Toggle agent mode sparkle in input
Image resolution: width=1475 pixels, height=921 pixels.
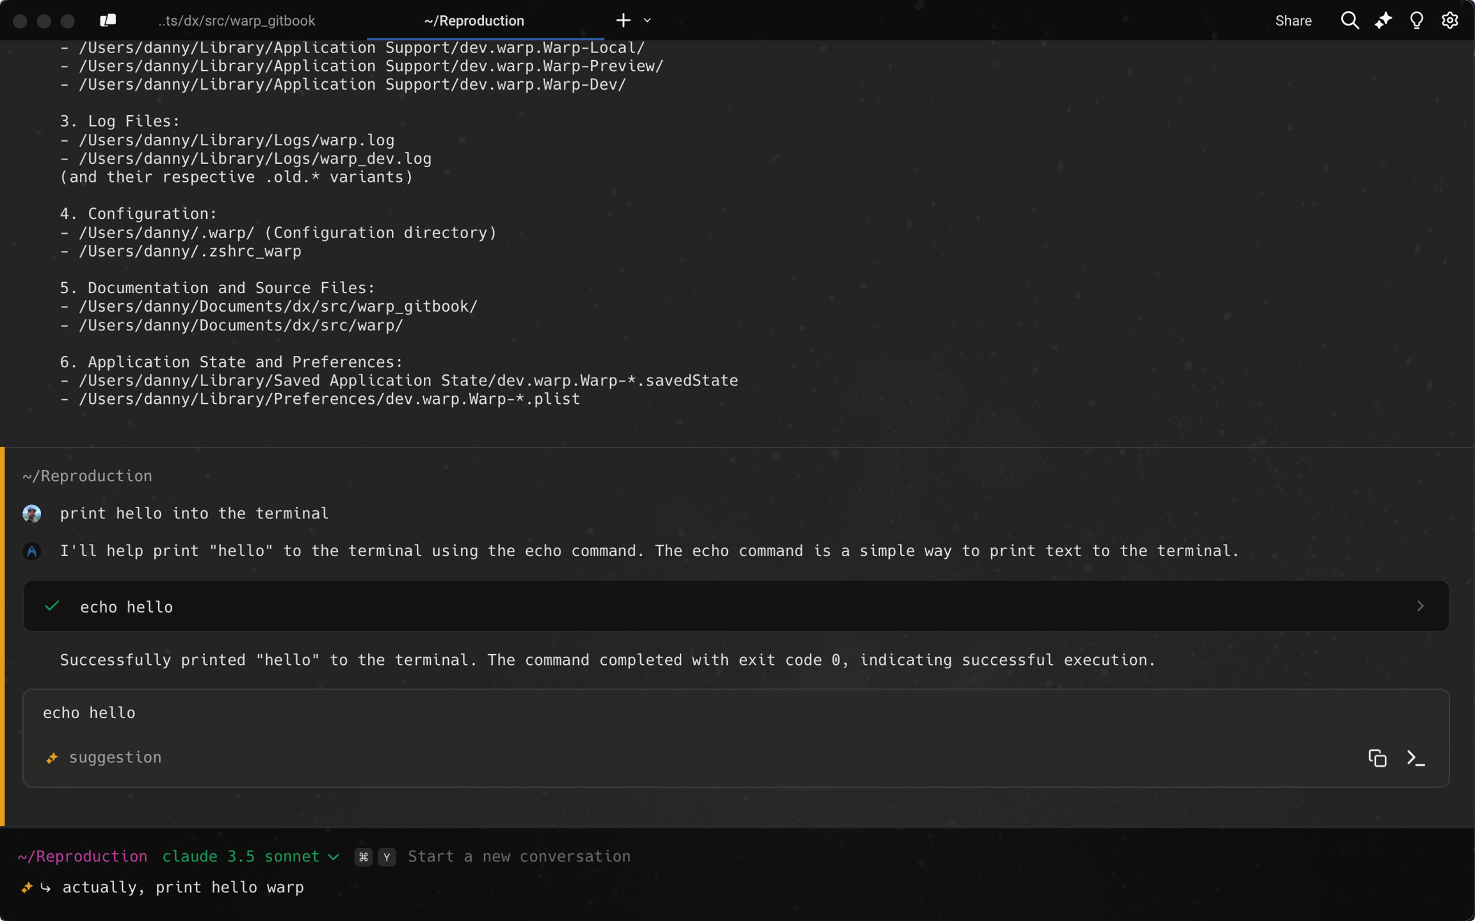(27, 888)
